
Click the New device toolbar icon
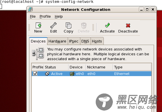pos(38,25)
